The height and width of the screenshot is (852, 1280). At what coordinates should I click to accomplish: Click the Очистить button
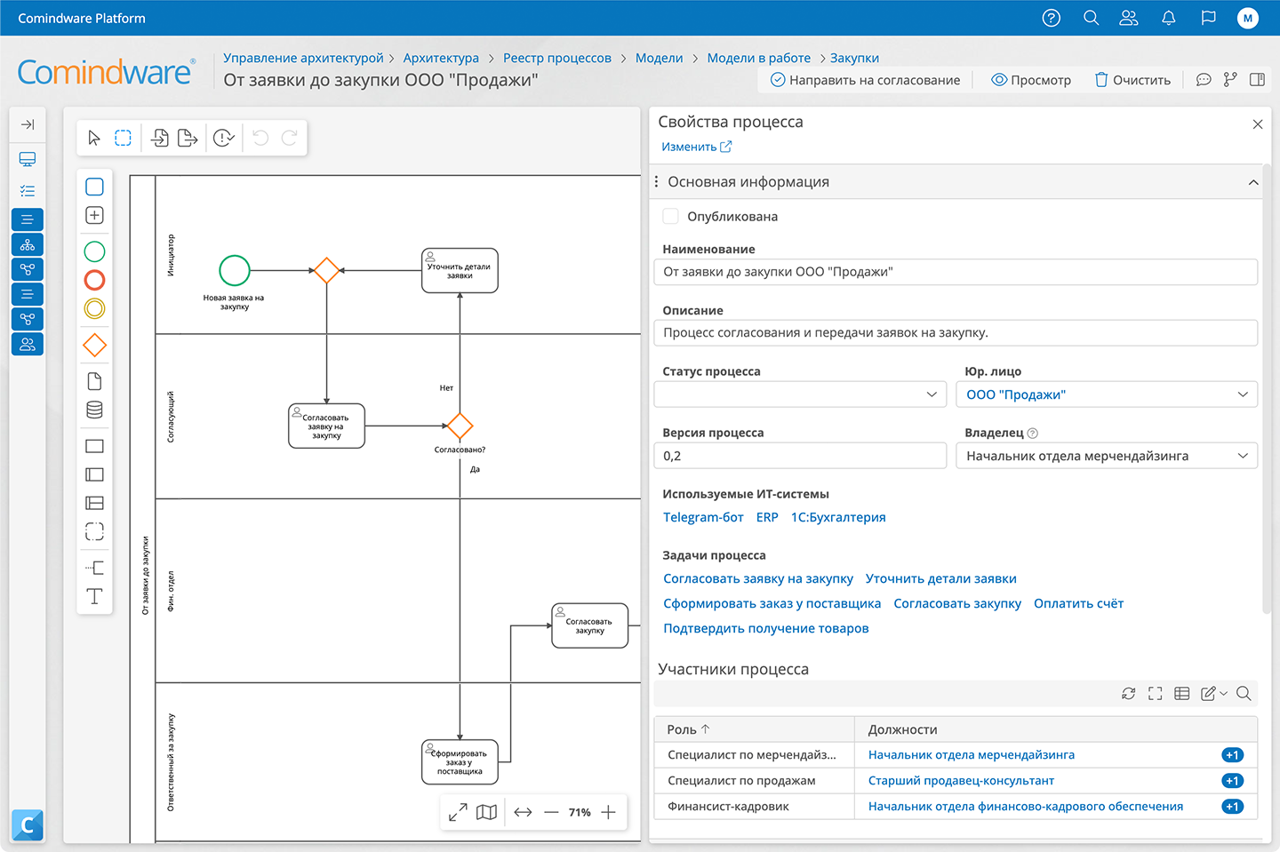(x=1132, y=80)
